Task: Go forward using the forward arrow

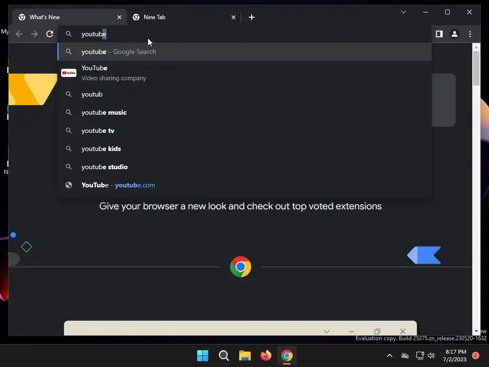Action: (x=34, y=34)
